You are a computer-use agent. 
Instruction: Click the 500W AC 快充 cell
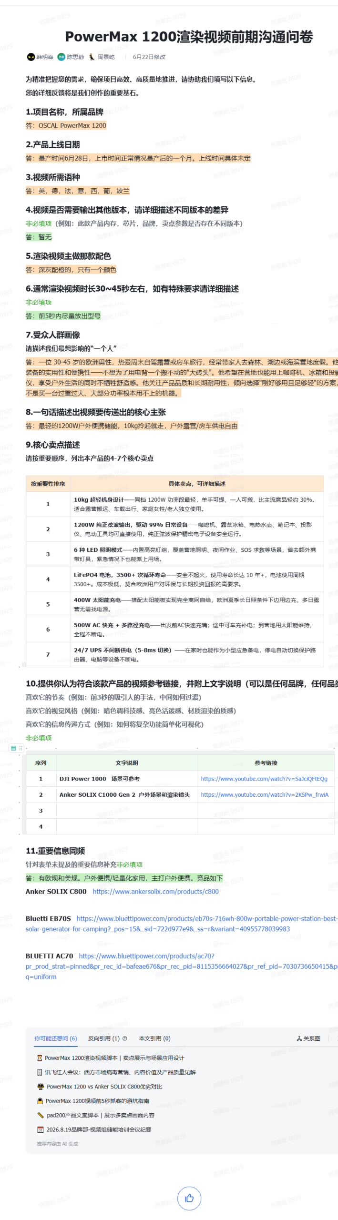coord(197,629)
